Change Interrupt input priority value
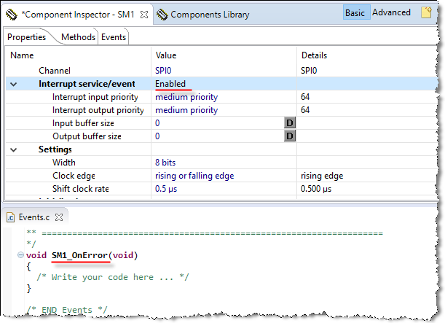 pos(186,97)
